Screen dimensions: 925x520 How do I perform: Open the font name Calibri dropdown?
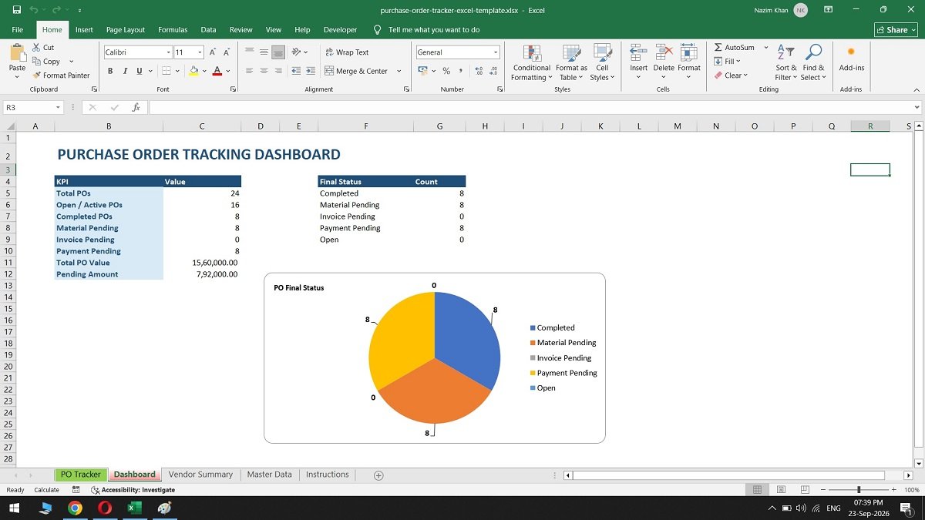tap(169, 52)
